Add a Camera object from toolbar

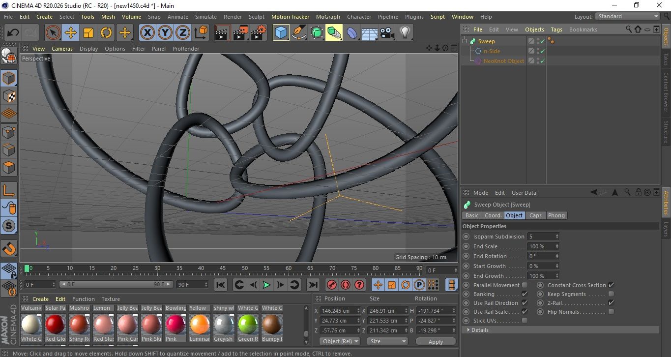387,33
